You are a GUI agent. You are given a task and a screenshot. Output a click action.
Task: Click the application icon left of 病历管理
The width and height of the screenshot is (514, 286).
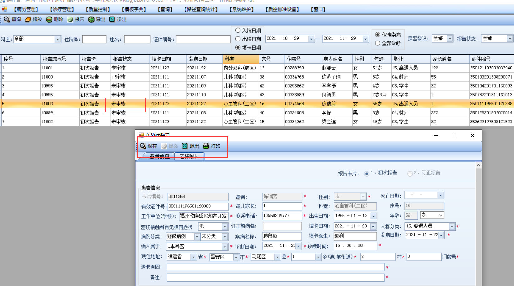(4, 9)
